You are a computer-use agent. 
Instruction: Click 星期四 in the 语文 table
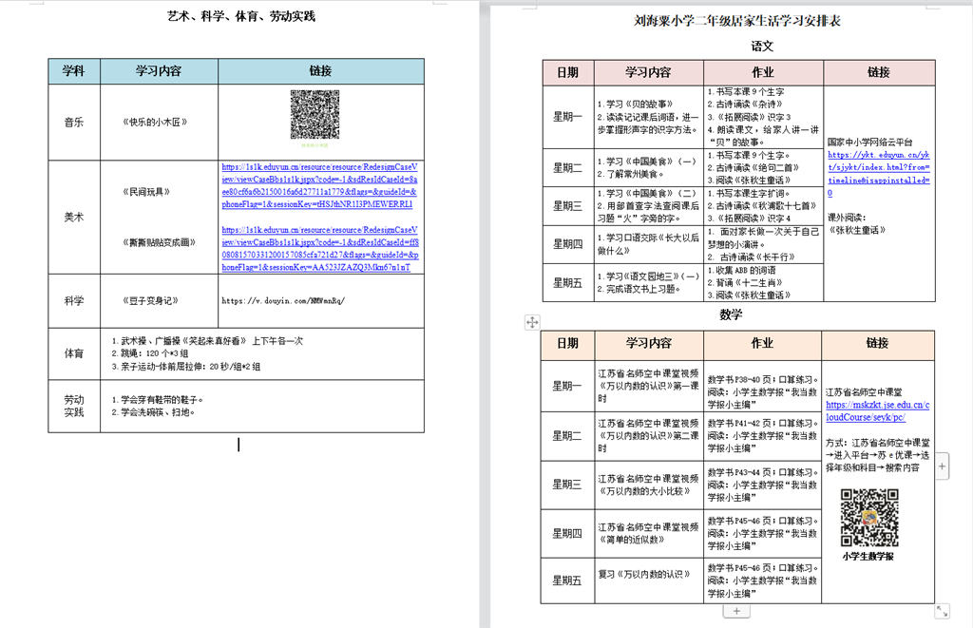click(568, 244)
